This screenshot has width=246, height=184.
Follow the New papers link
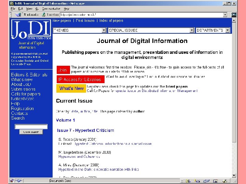tap(61, 20)
